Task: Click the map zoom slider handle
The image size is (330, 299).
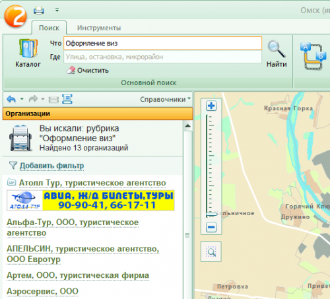Action: pos(211,215)
